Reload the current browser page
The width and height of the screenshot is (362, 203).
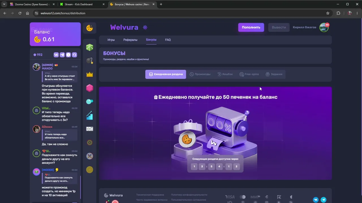(20, 13)
